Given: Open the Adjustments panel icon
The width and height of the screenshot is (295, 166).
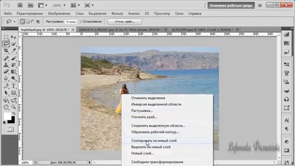Looking at the screenshot, I should pos(287,142).
